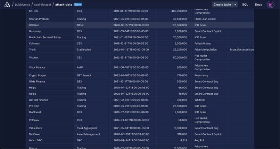
Task: Open the Docs link
Action: tap(258, 5)
